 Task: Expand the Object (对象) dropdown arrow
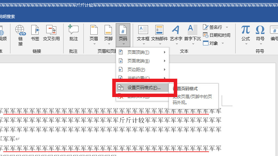point(223,43)
